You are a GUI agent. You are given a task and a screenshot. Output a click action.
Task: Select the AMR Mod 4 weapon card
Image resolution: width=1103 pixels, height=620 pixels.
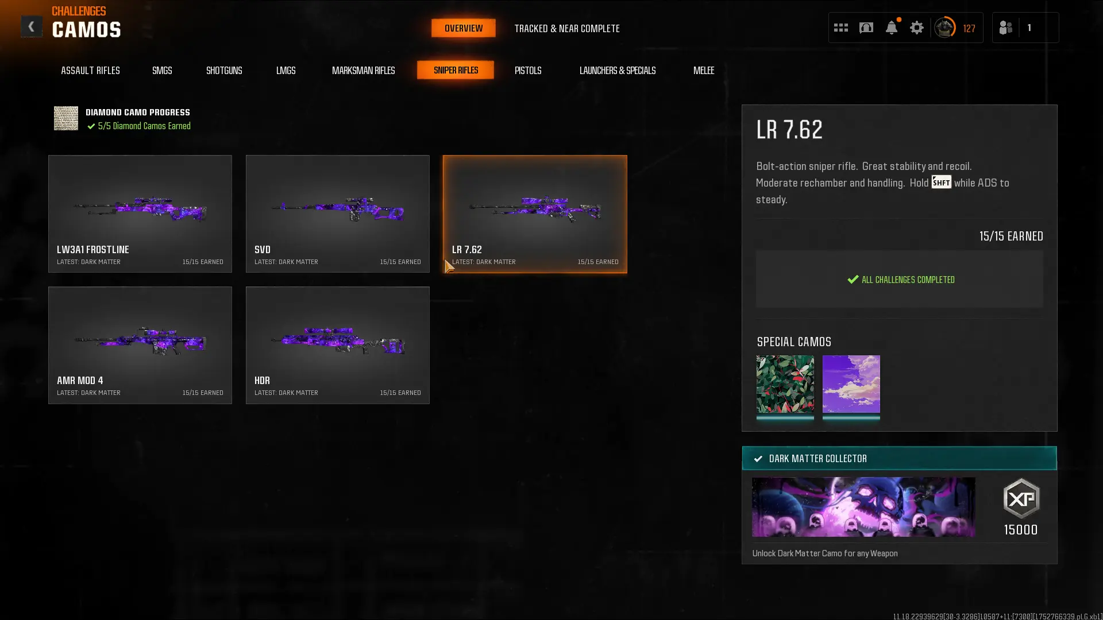[140, 345]
